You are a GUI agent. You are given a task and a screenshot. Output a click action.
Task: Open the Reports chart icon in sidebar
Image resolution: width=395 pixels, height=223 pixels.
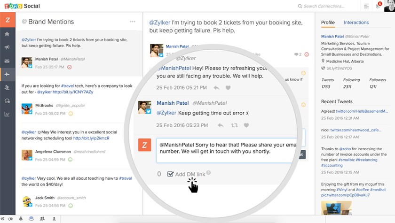click(7, 114)
